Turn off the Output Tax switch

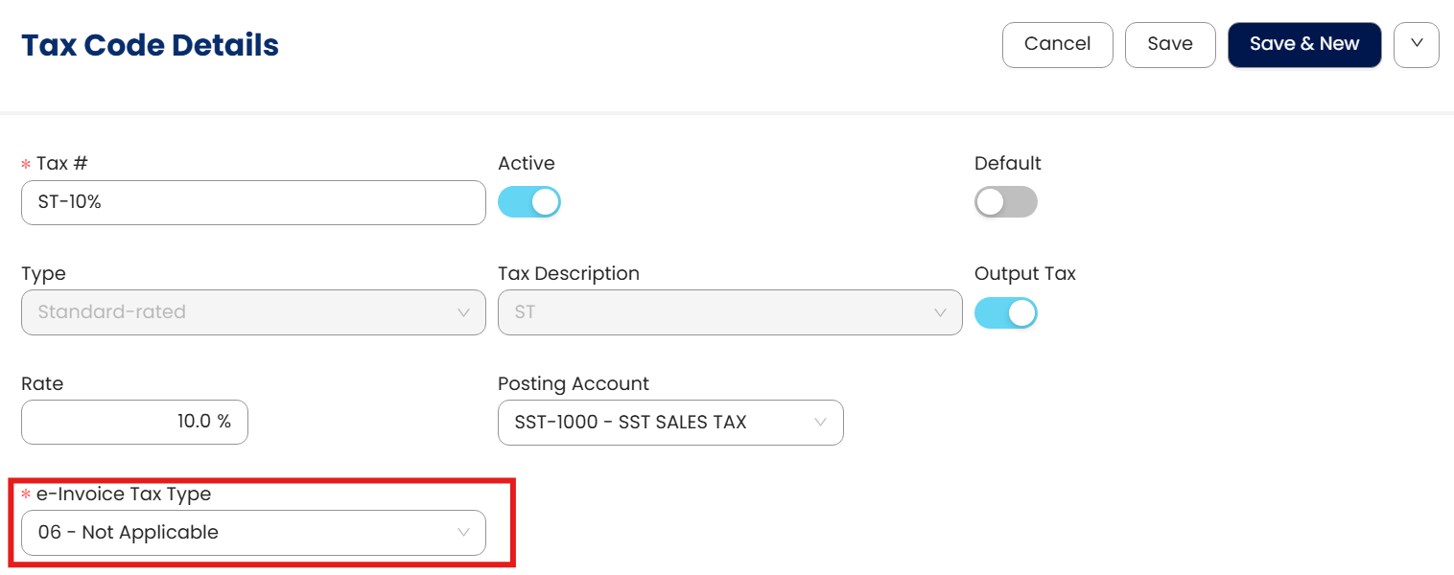point(1005,313)
